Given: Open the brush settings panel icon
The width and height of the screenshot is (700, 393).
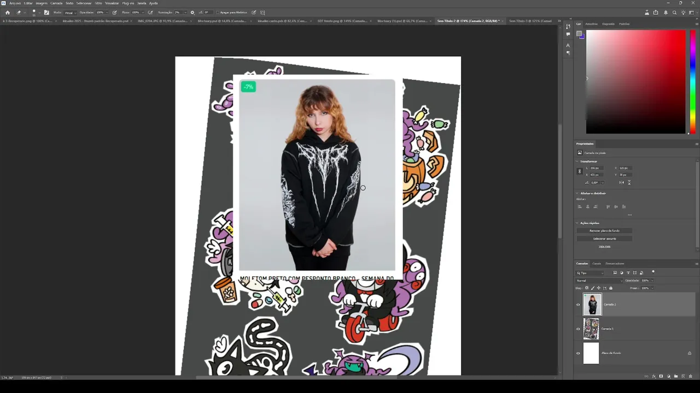Looking at the screenshot, I should click(x=46, y=12).
